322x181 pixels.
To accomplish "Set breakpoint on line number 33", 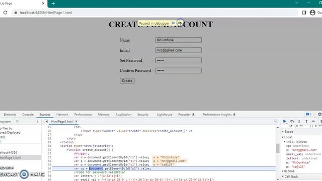I will point(49,157).
